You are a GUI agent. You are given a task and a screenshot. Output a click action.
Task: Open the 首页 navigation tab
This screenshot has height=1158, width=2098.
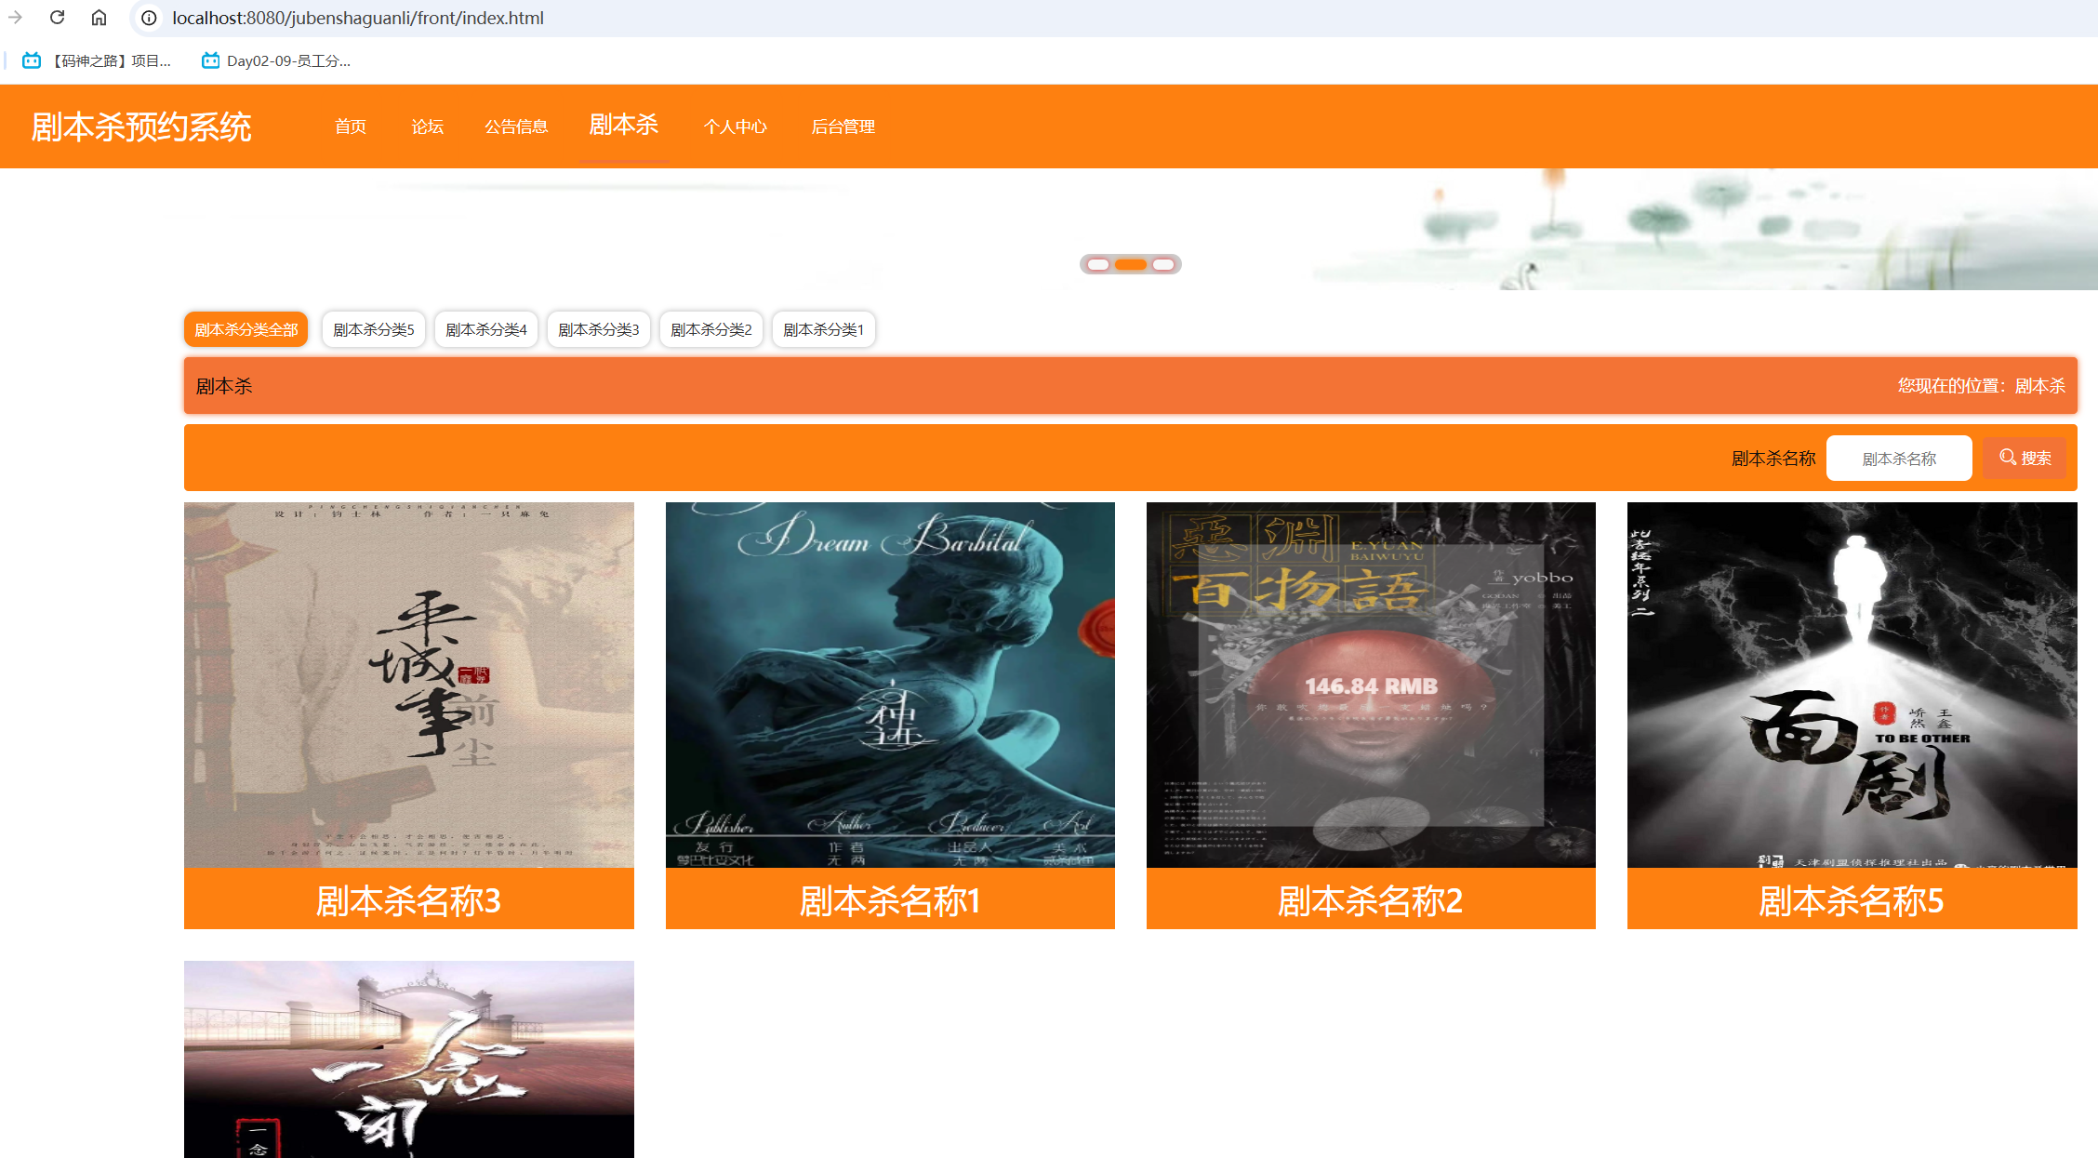click(x=351, y=126)
